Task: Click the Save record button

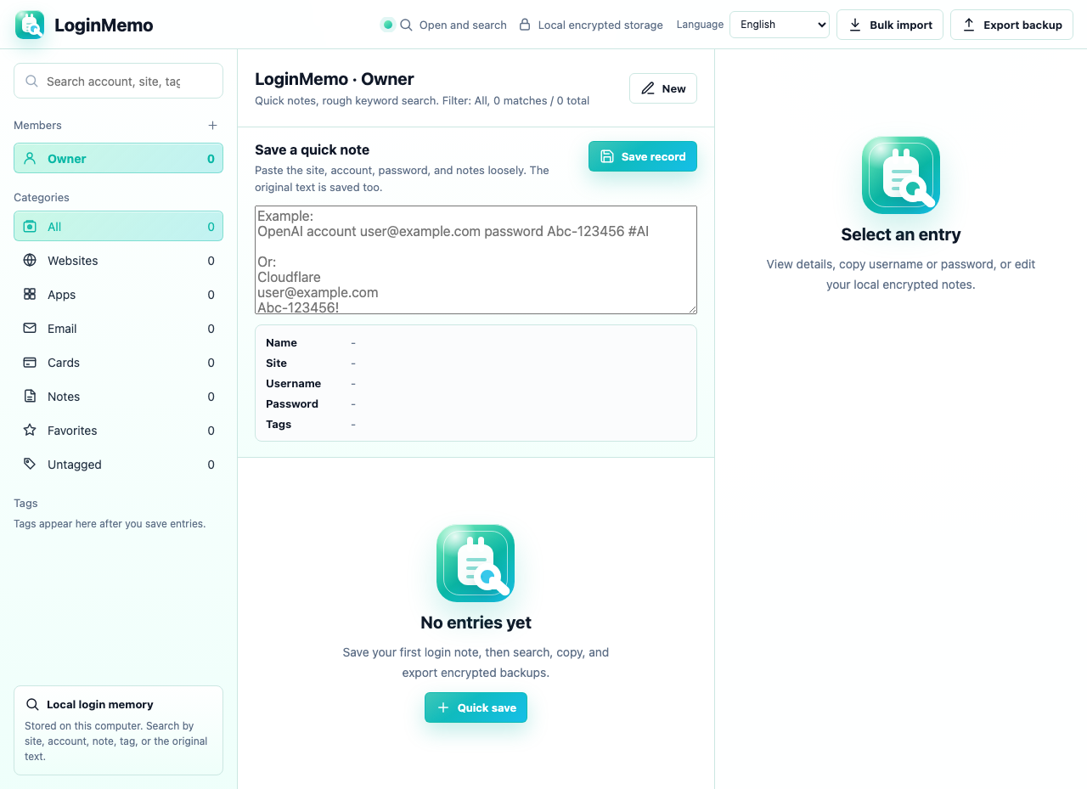Action: pos(643,156)
